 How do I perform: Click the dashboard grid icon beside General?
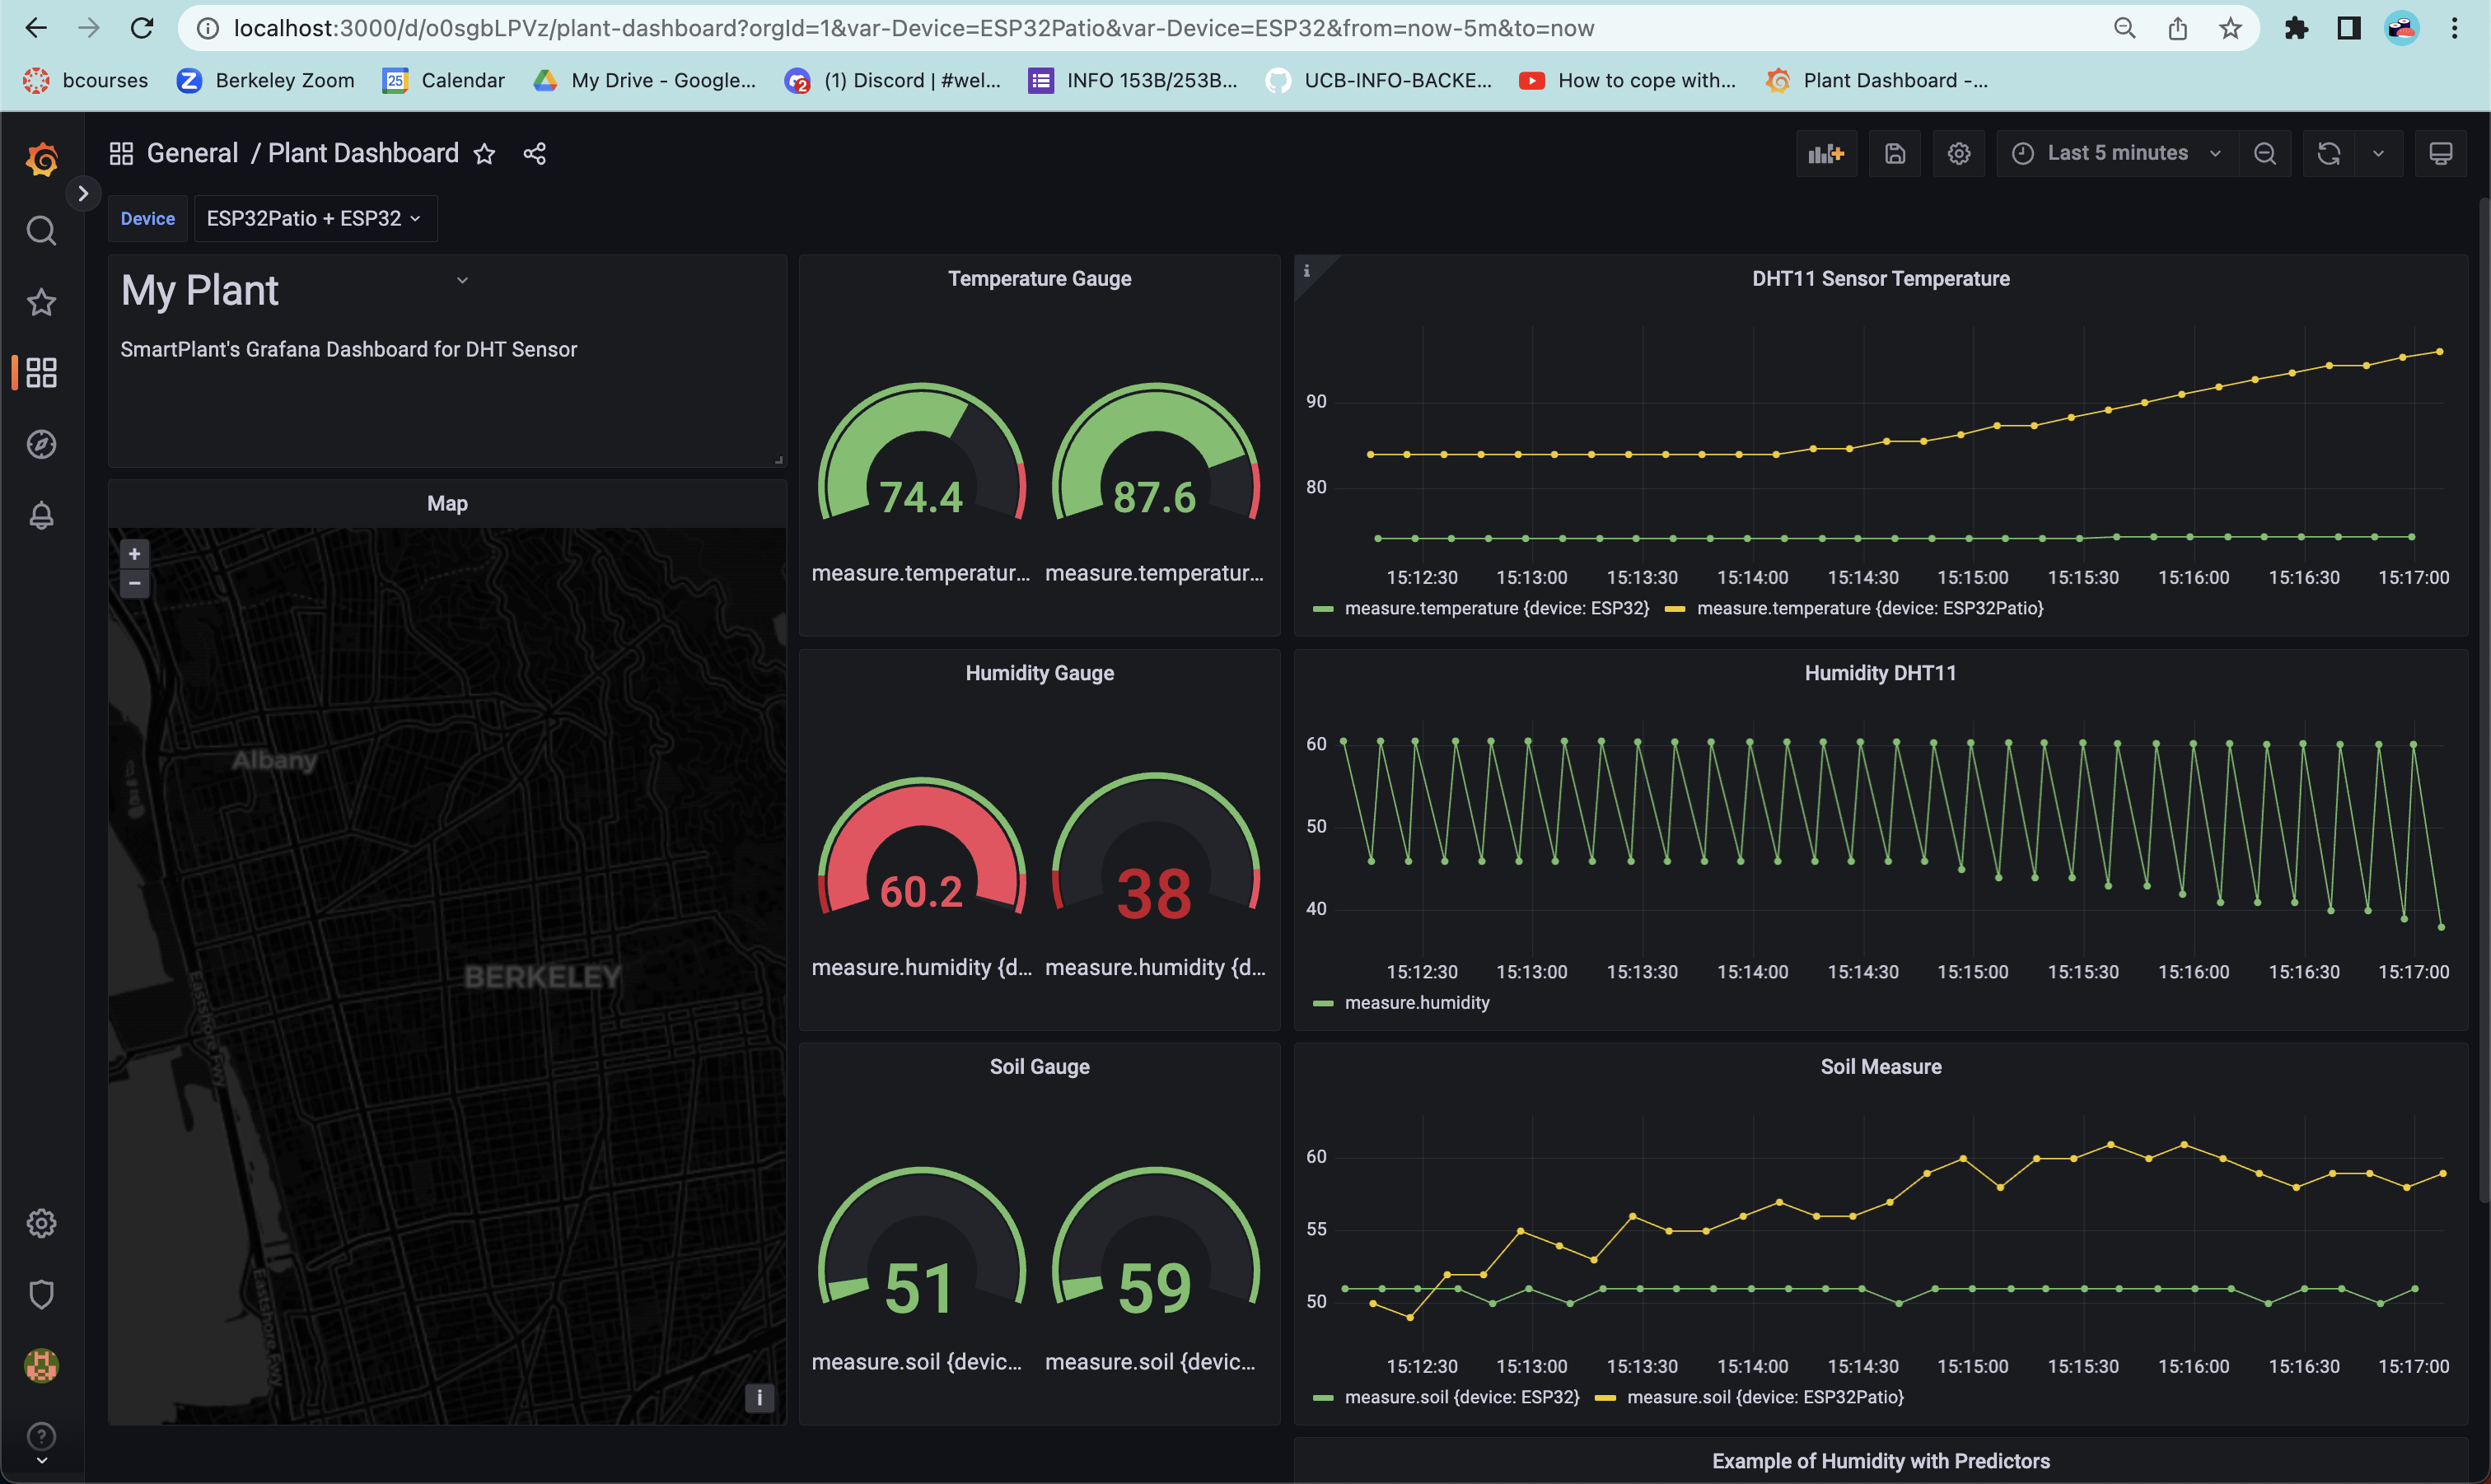point(121,153)
